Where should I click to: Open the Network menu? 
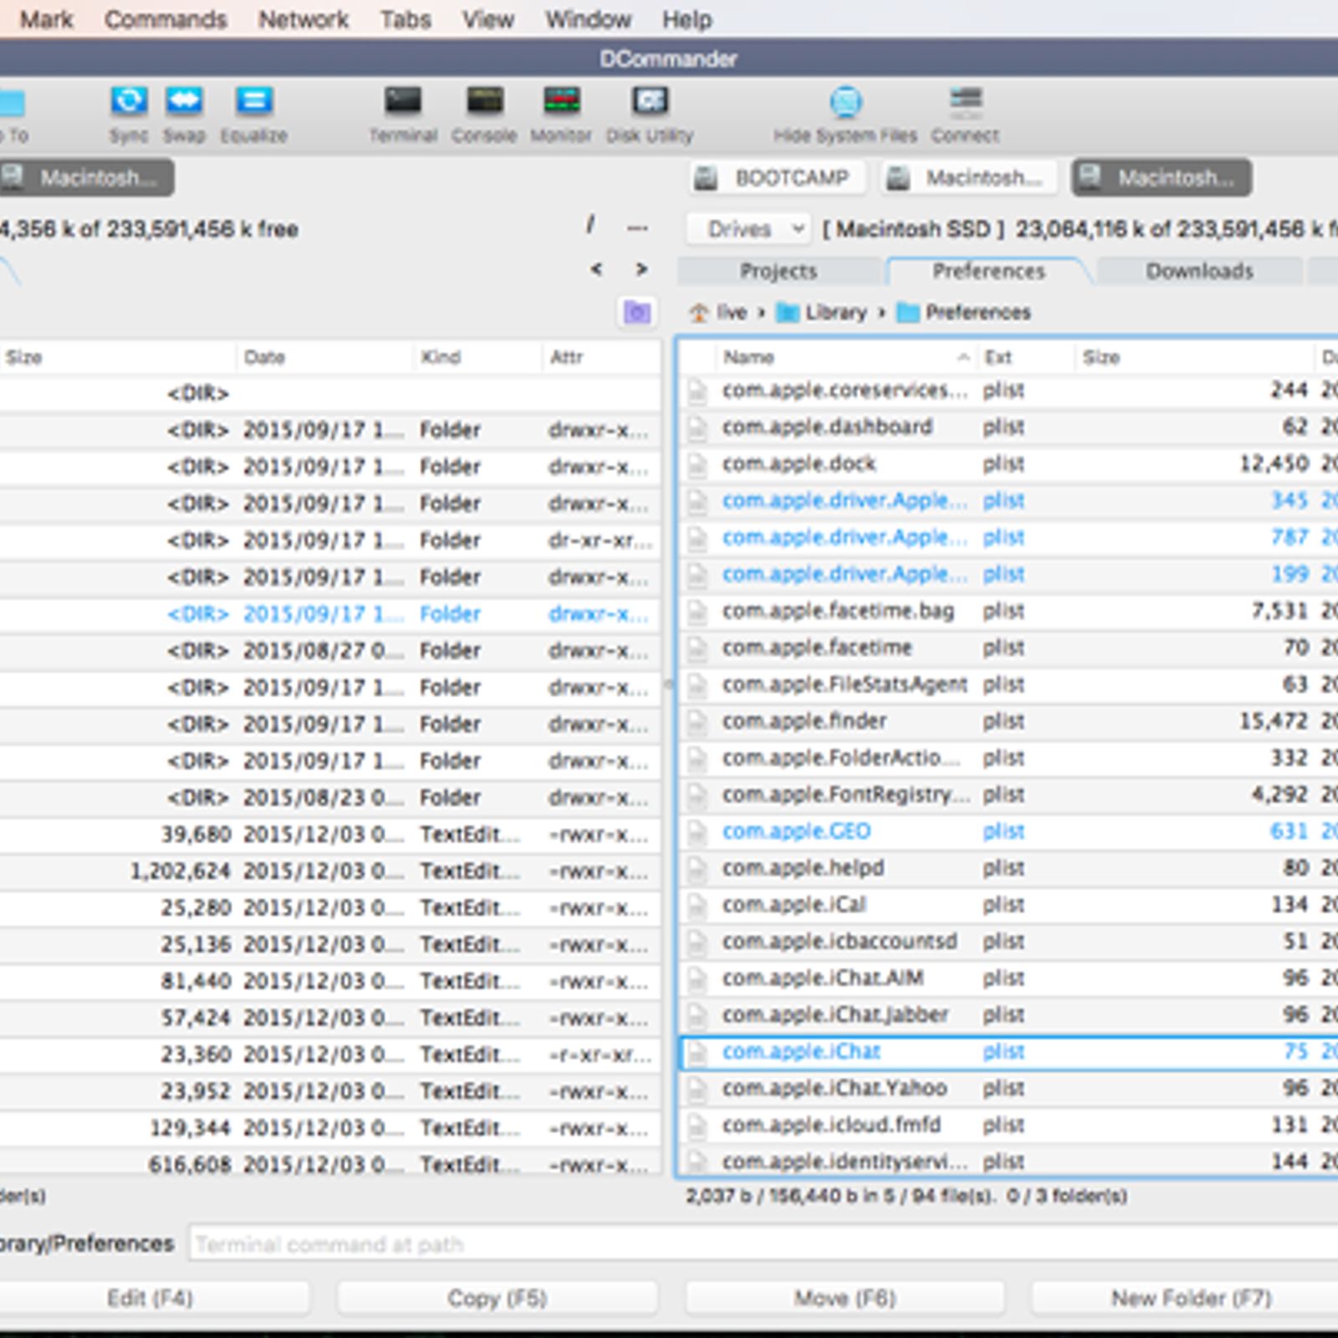coord(304,19)
